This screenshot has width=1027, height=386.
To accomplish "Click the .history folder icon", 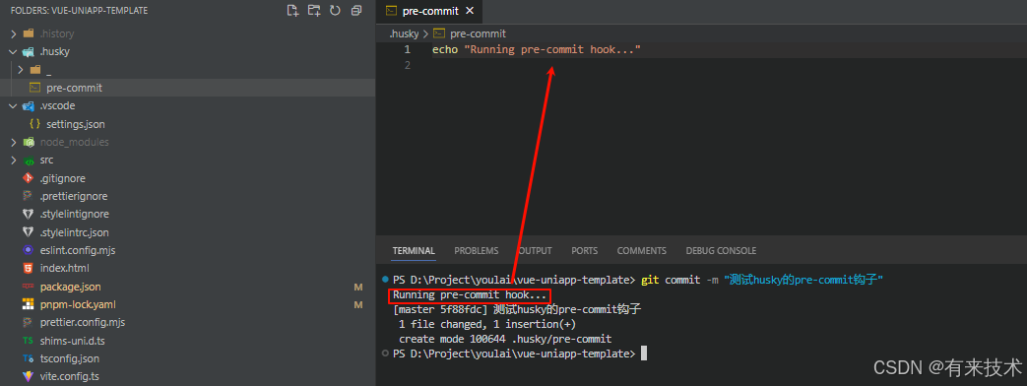I will (29, 33).
